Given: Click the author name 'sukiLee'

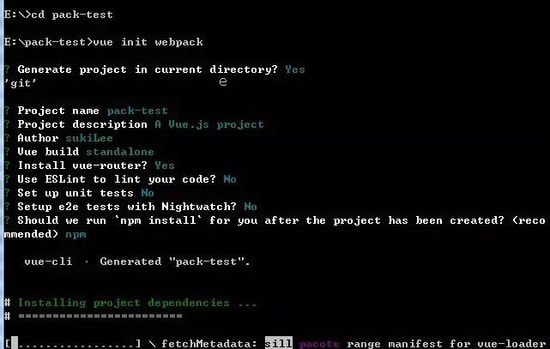Looking at the screenshot, I should [x=89, y=138].
